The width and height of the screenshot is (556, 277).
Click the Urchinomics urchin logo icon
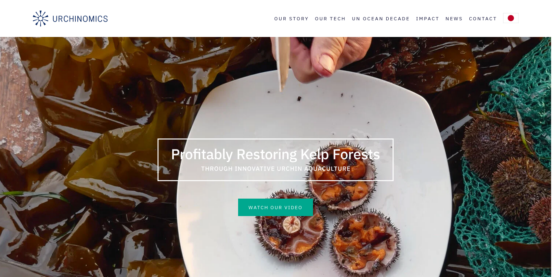click(x=41, y=18)
